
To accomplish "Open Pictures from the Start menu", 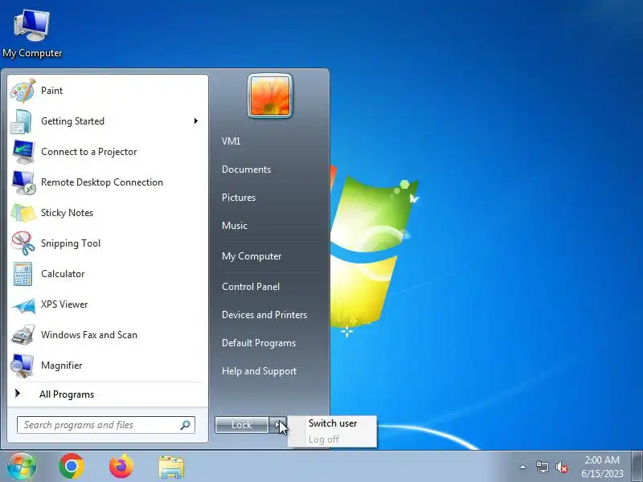I will (239, 198).
